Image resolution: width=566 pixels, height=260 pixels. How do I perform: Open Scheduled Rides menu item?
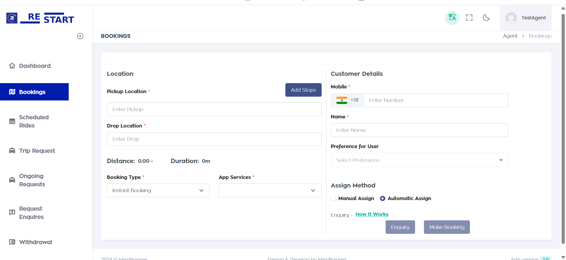tap(34, 121)
